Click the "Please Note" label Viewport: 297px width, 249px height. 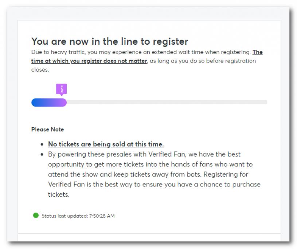[x=47, y=129]
